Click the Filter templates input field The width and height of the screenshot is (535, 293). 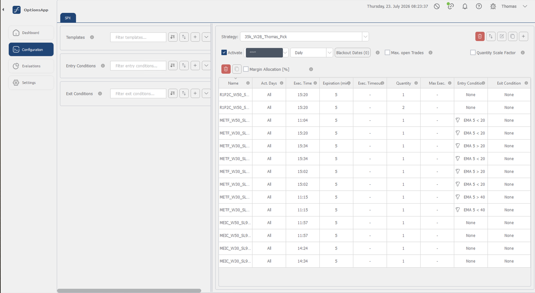click(x=138, y=37)
